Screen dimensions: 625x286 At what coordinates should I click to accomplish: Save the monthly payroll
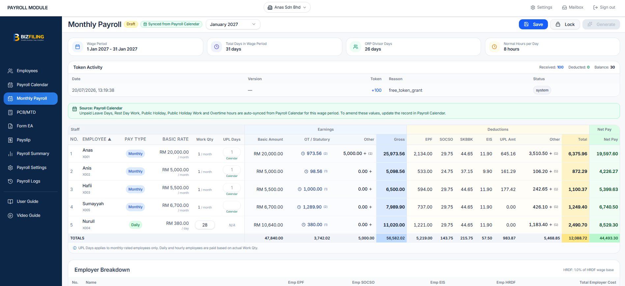coord(533,24)
